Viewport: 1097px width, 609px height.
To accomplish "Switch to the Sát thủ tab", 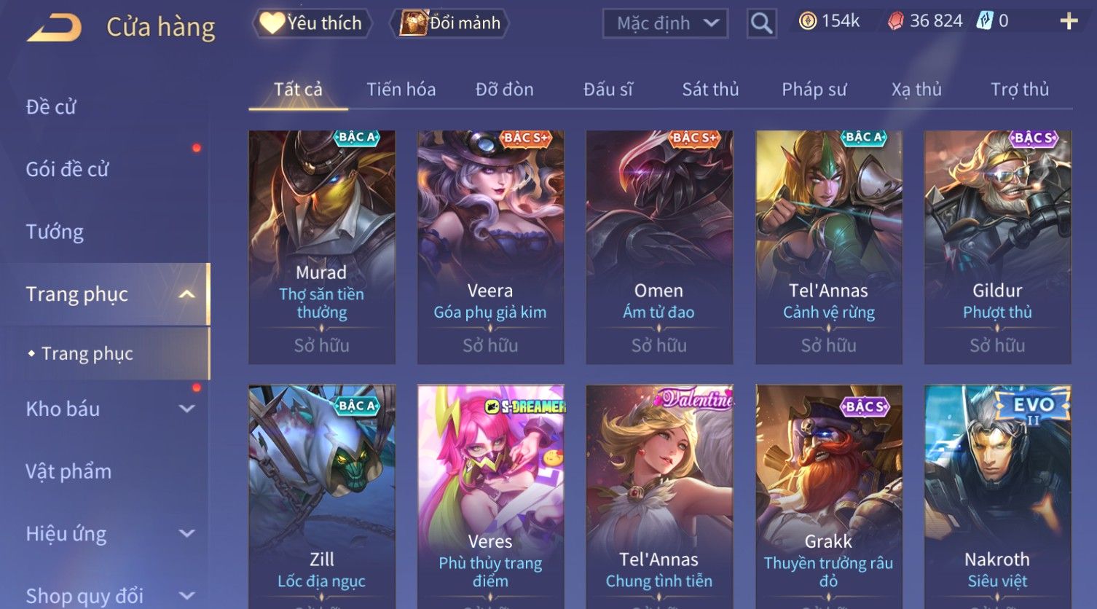I will coord(710,90).
